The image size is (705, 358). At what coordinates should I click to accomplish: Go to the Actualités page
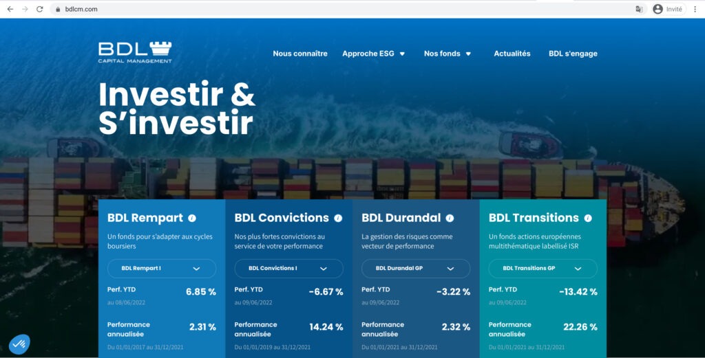point(512,54)
